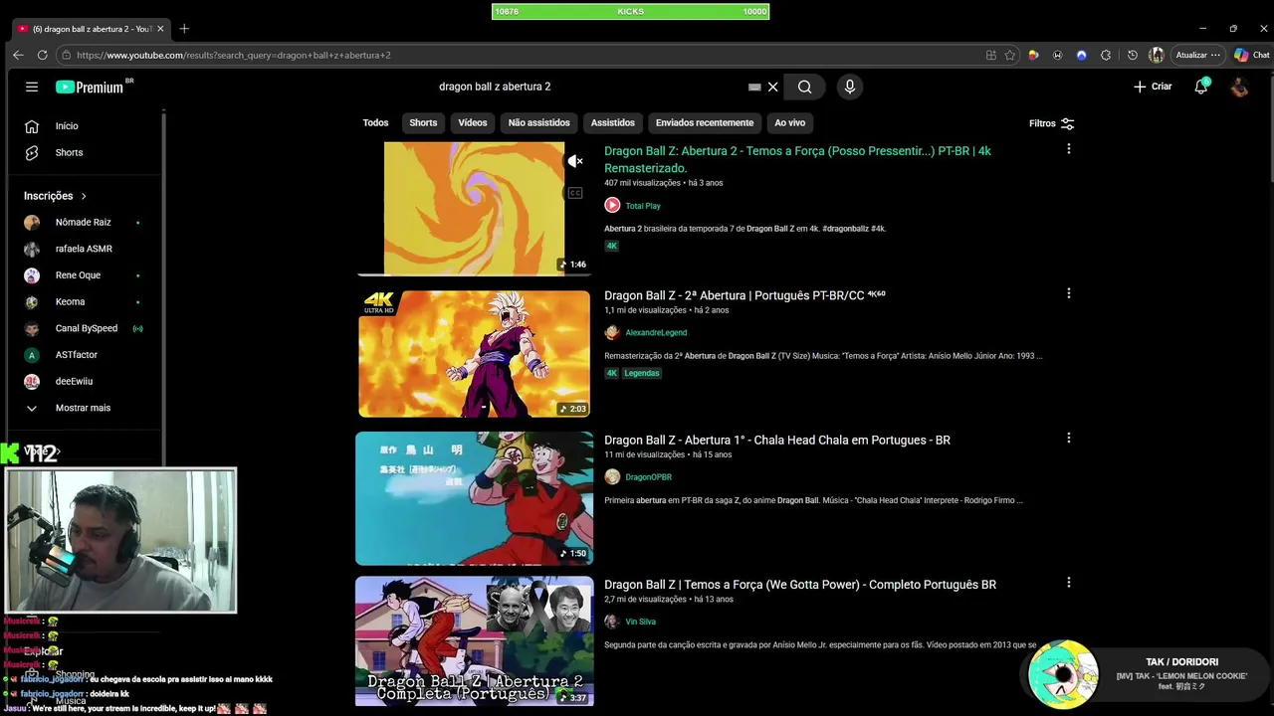Open the notifications bell
Screen dimensions: 1274x716
1201,87
